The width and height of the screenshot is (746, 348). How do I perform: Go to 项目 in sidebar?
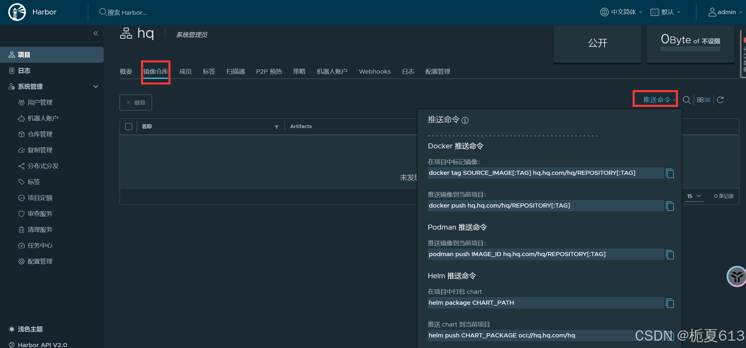click(x=52, y=55)
